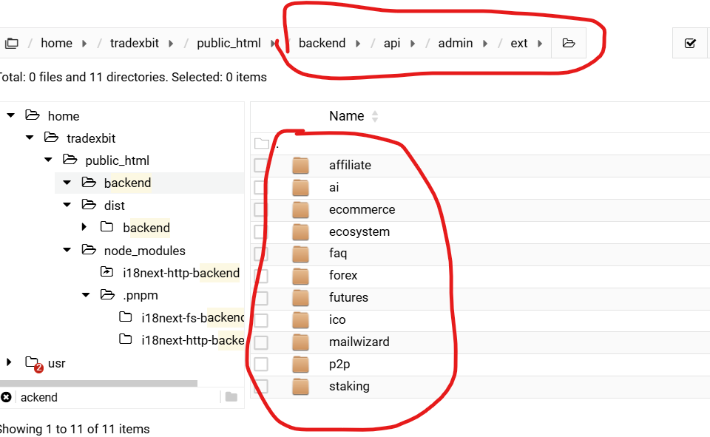The width and height of the screenshot is (710, 437).
Task: Open the ico folder icon
Action: 300,320
